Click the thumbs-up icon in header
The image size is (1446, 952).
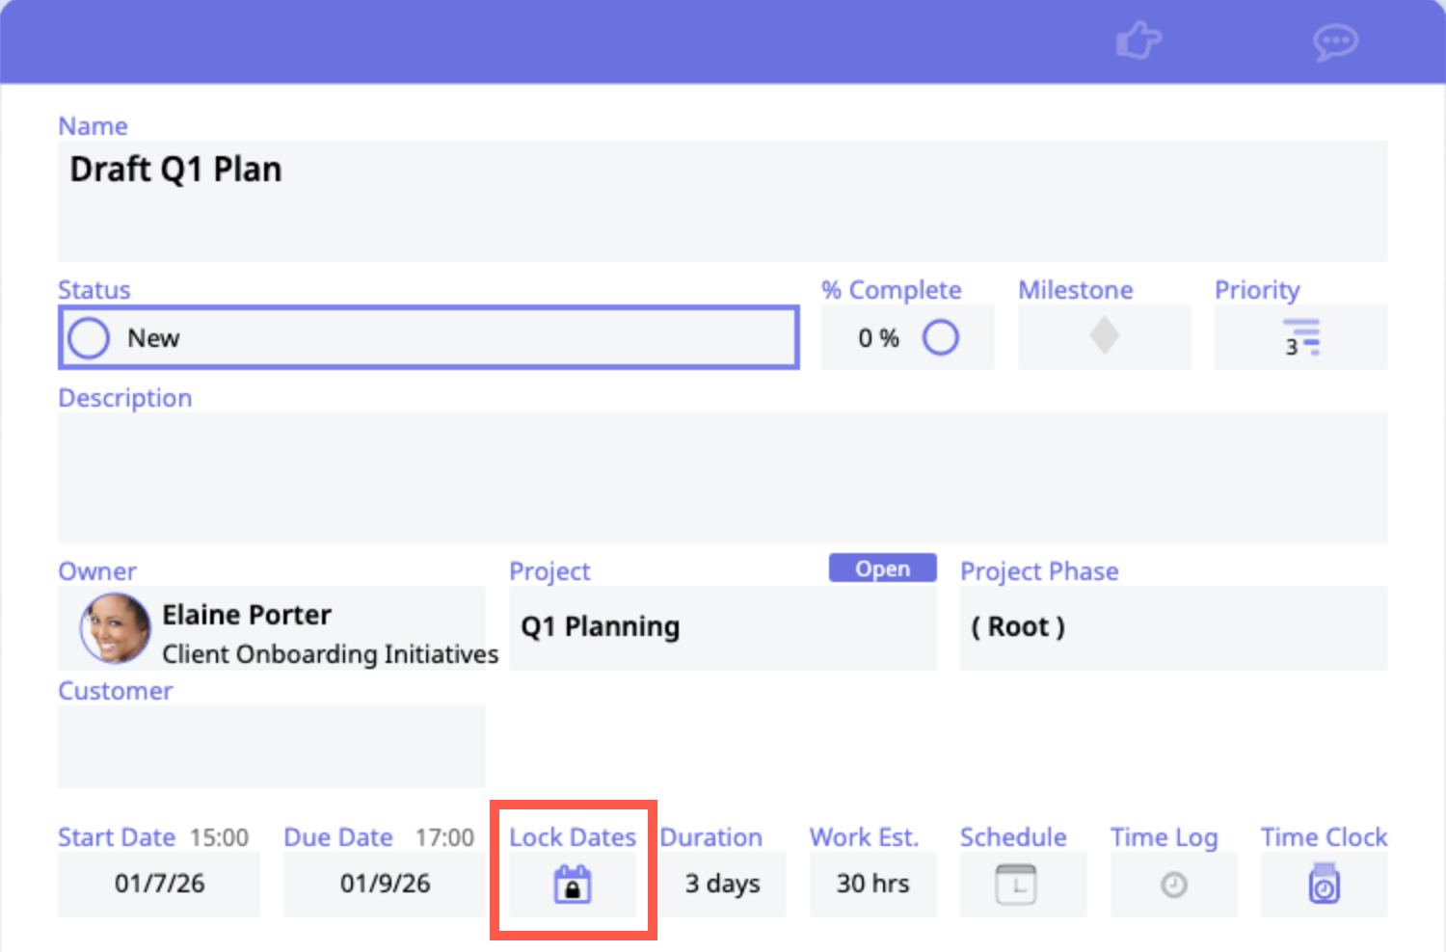[1138, 41]
